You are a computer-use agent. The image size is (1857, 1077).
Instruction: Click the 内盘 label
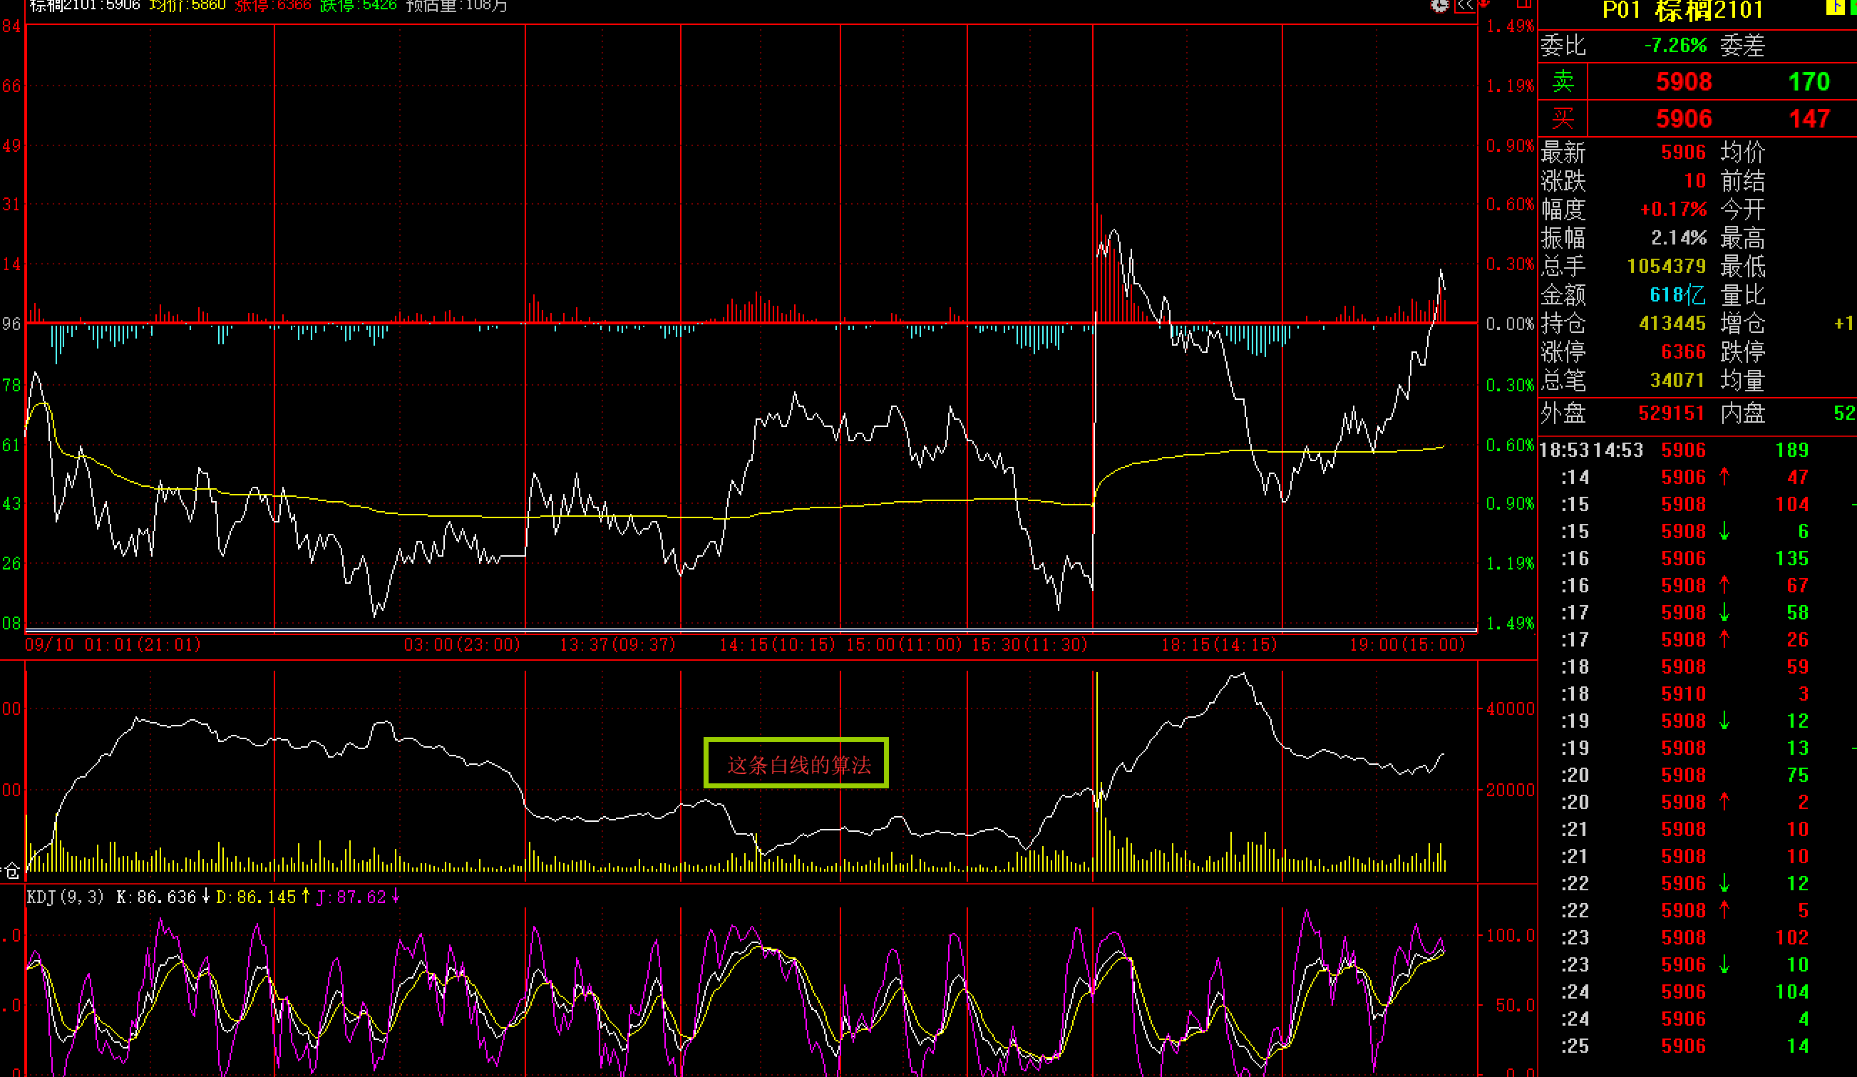[1743, 413]
